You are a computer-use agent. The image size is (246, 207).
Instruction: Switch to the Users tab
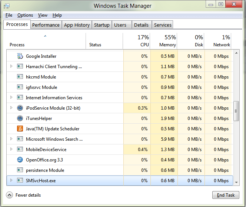122,25
